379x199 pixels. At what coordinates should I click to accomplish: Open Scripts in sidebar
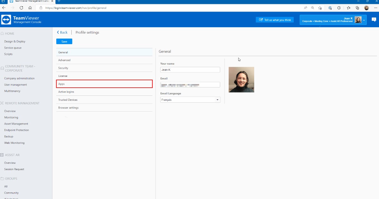point(8,54)
